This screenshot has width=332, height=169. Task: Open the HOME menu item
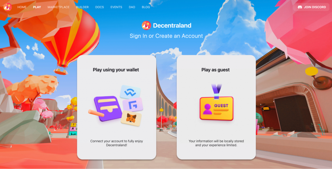tap(22, 7)
